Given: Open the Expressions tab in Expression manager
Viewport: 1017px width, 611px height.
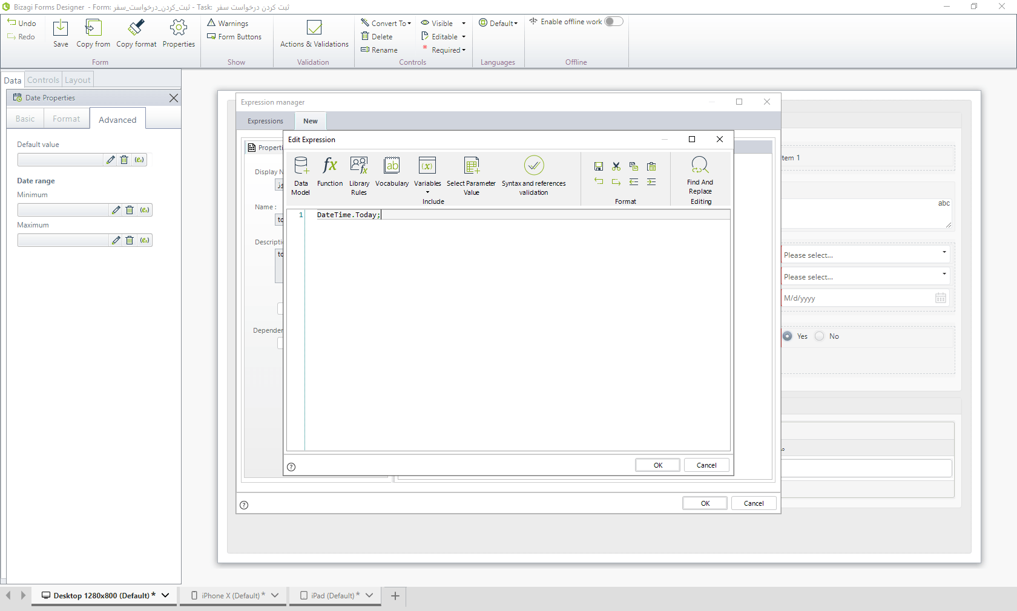Looking at the screenshot, I should pos(265,121).
